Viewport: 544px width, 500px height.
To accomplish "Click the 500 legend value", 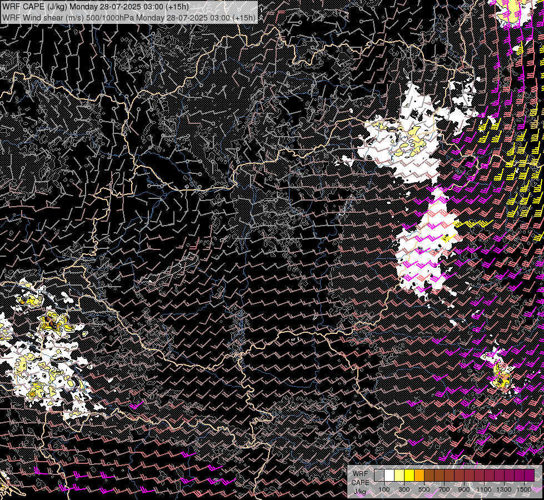I will tap(424, 489).
